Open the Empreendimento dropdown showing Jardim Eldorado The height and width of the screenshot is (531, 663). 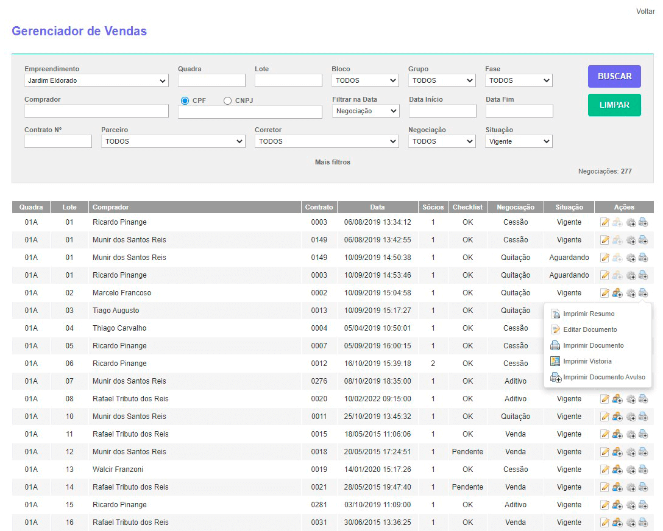point(96,80)
